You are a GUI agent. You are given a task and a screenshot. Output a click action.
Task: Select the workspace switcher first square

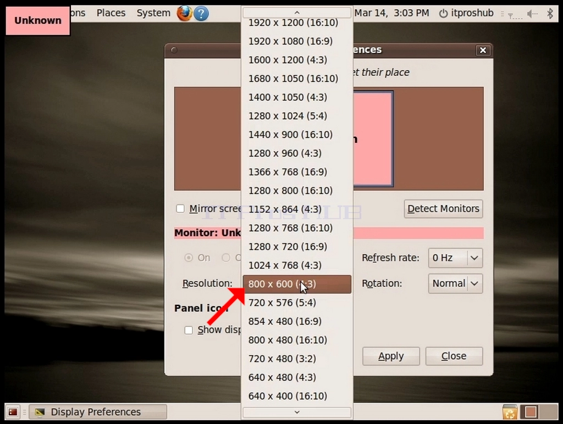tap(531, 412)
